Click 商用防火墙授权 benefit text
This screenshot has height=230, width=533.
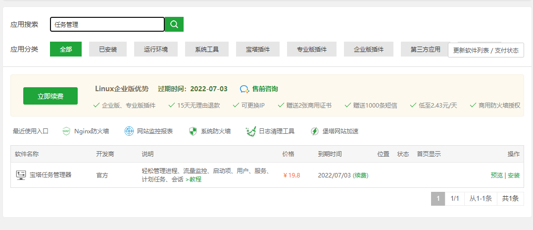pyautogui.click(x=499, y=106)
